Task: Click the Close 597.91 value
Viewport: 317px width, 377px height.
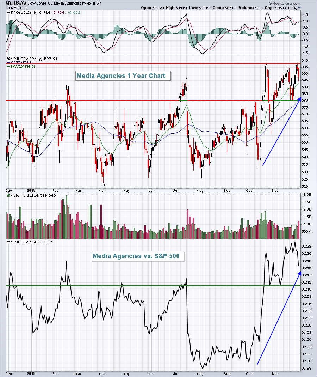Action: (x=225, y=8)
